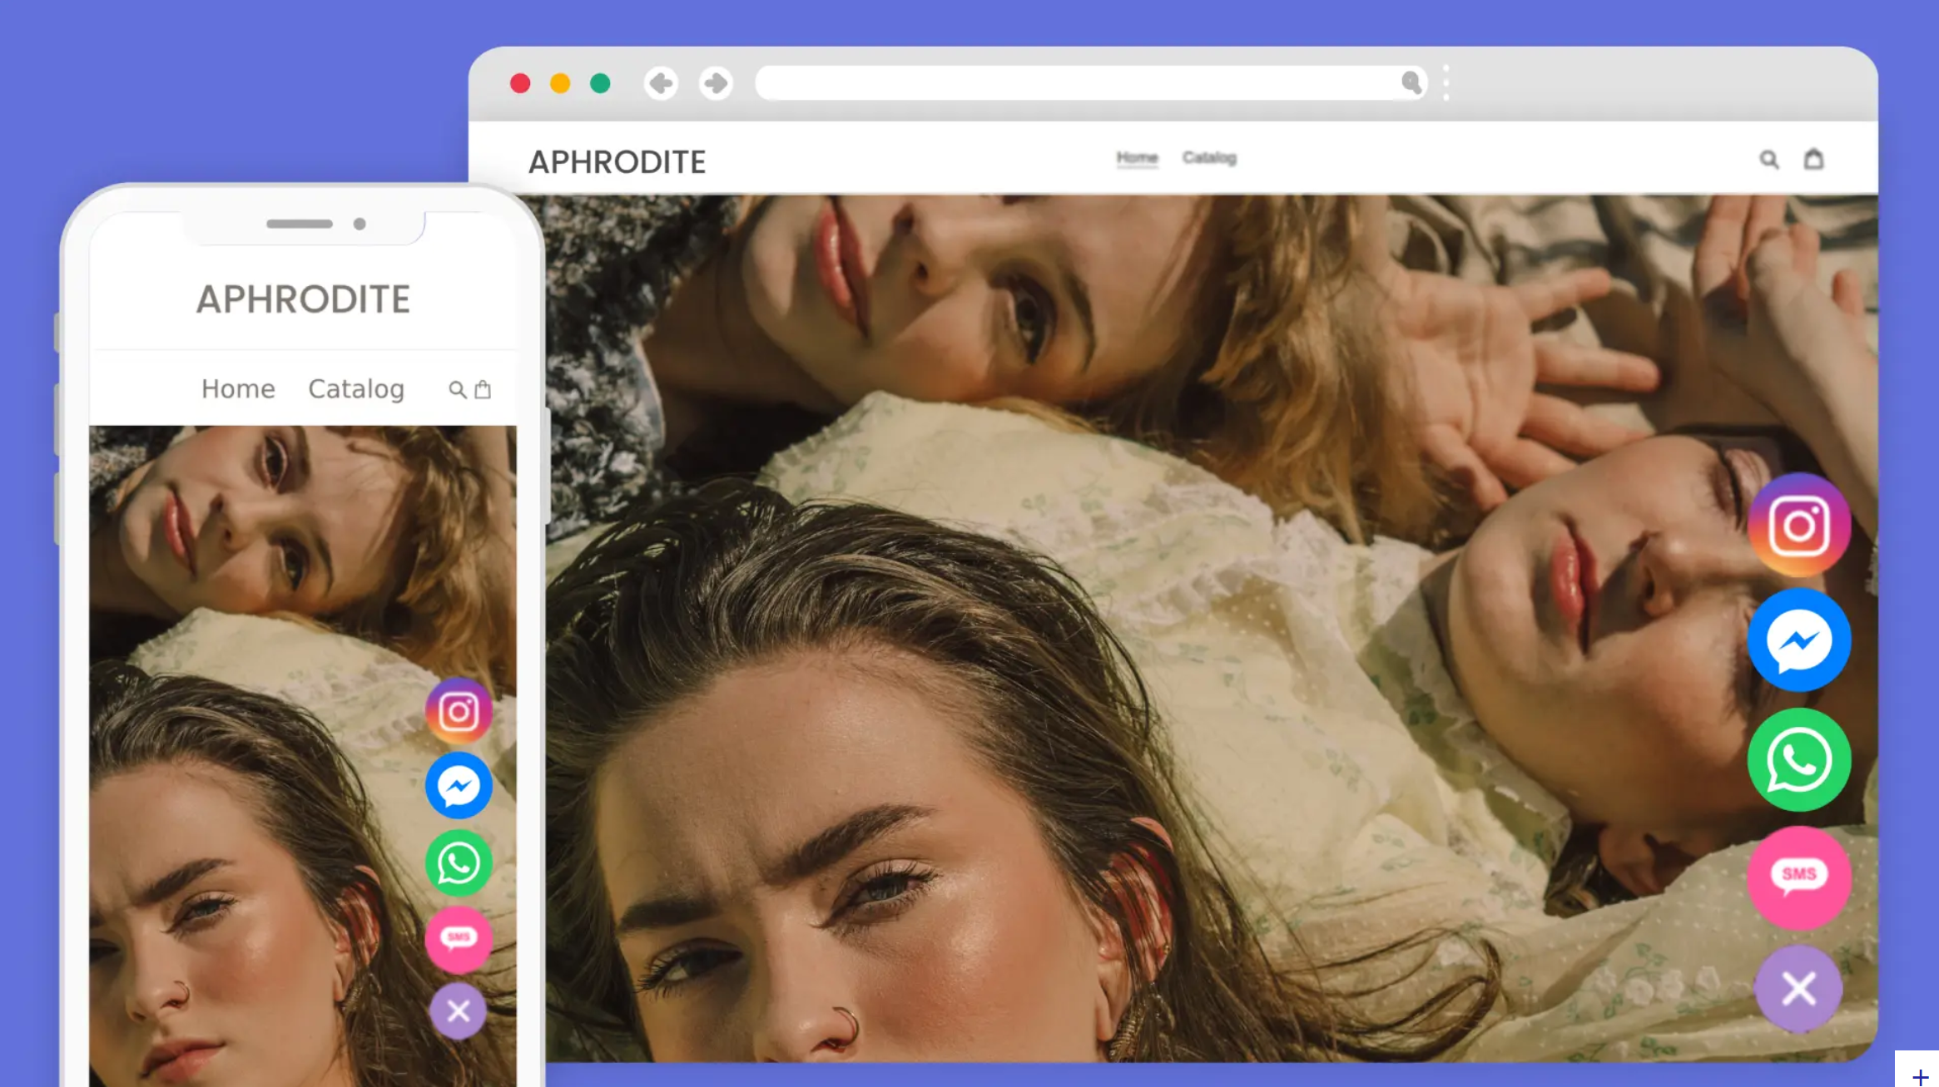The height and width of the screenshot is (1087, 1939).
Task: Open Messenger chat button on desktop site
Action: point(1799,640)
